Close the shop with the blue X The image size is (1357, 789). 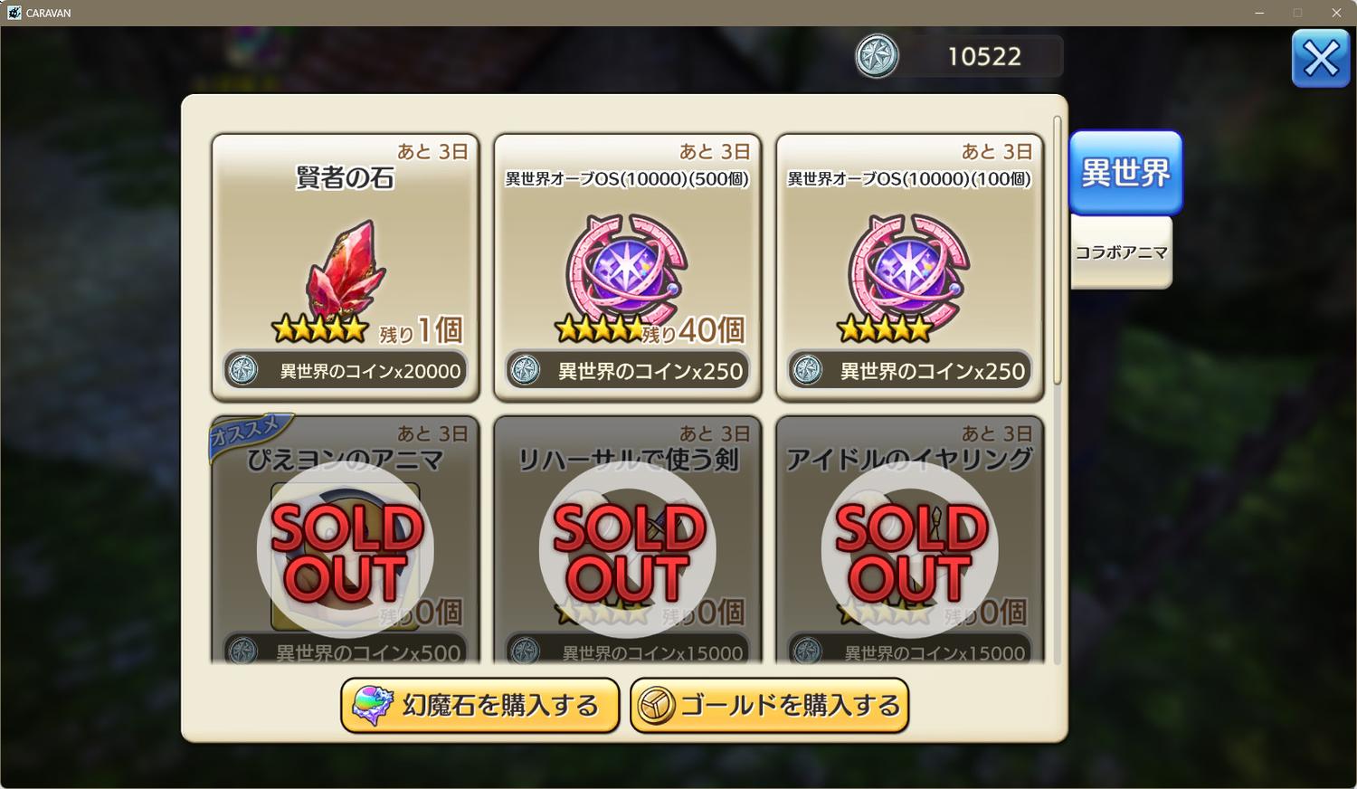coord(1321,59)
